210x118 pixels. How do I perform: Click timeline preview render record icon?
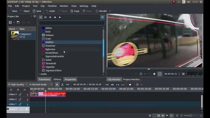137,85
